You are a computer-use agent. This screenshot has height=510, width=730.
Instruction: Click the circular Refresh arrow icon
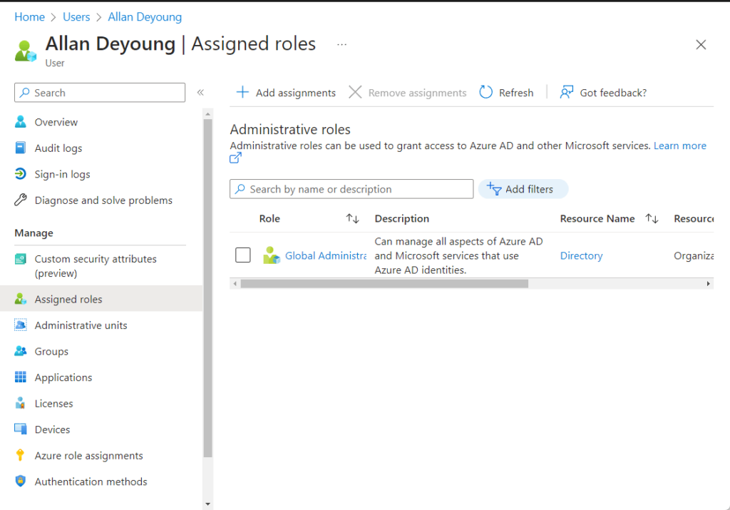pyautogui.click(x=485, y=92)
